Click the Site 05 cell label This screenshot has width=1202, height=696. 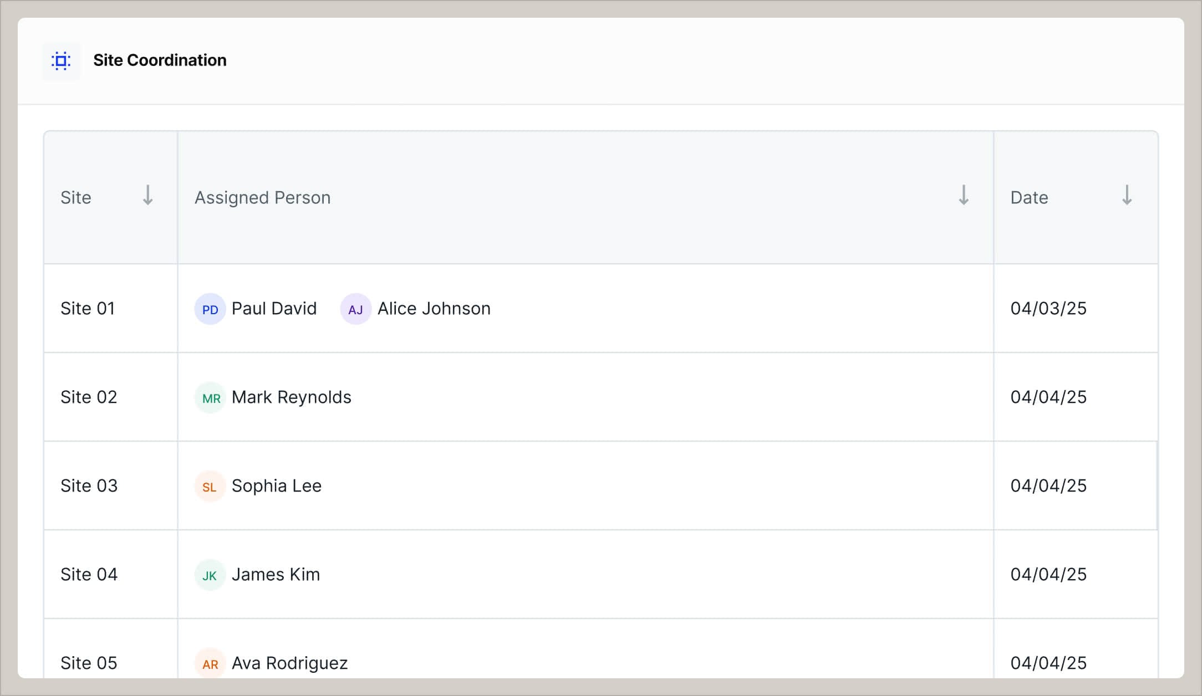(88, 663)
